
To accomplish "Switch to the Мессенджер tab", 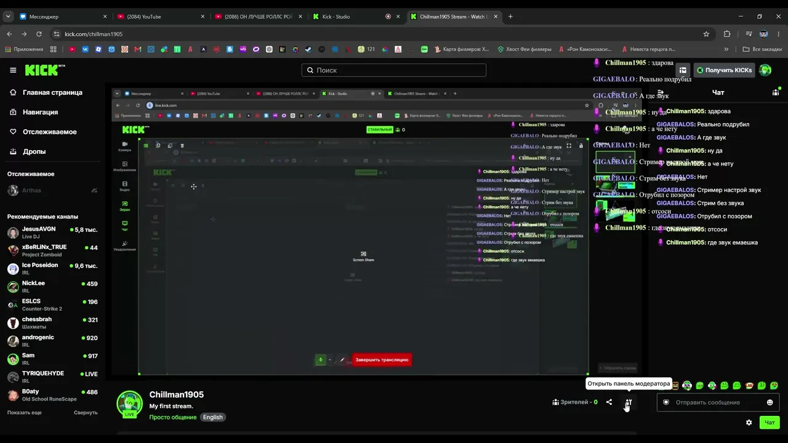I will click(x=63, y=17).
